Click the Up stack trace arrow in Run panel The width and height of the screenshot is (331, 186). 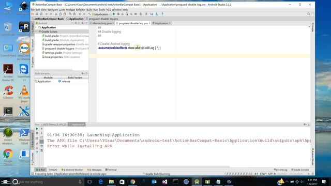click(x=41, y=129)
